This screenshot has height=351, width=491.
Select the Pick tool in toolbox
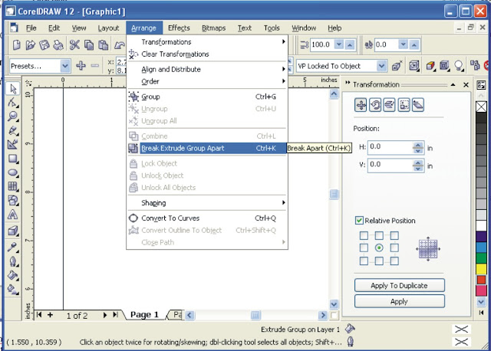[13, 89]
